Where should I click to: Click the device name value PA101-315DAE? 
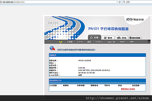85,61
